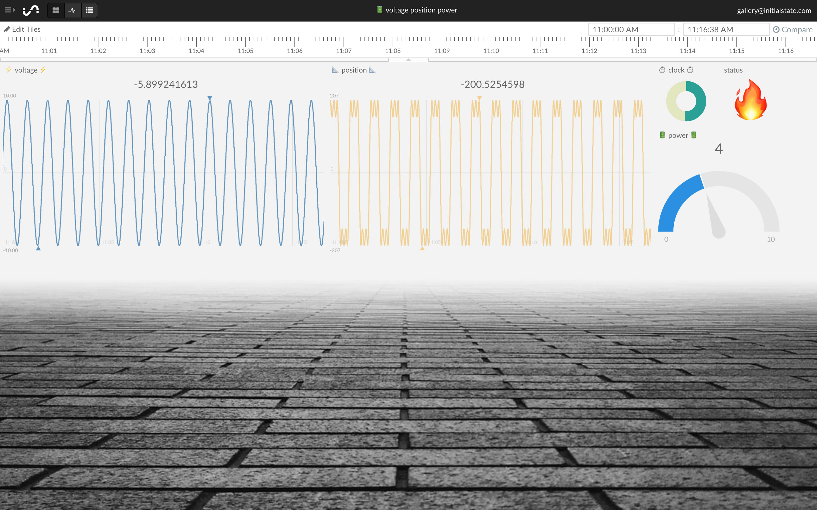The width and height of the screenshot is (817, 510).
Task: Open the hamburger side menu
Action: click(x=9, y=10)
